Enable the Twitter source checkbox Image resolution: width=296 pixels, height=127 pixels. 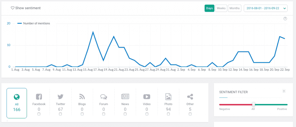[60, 114]
